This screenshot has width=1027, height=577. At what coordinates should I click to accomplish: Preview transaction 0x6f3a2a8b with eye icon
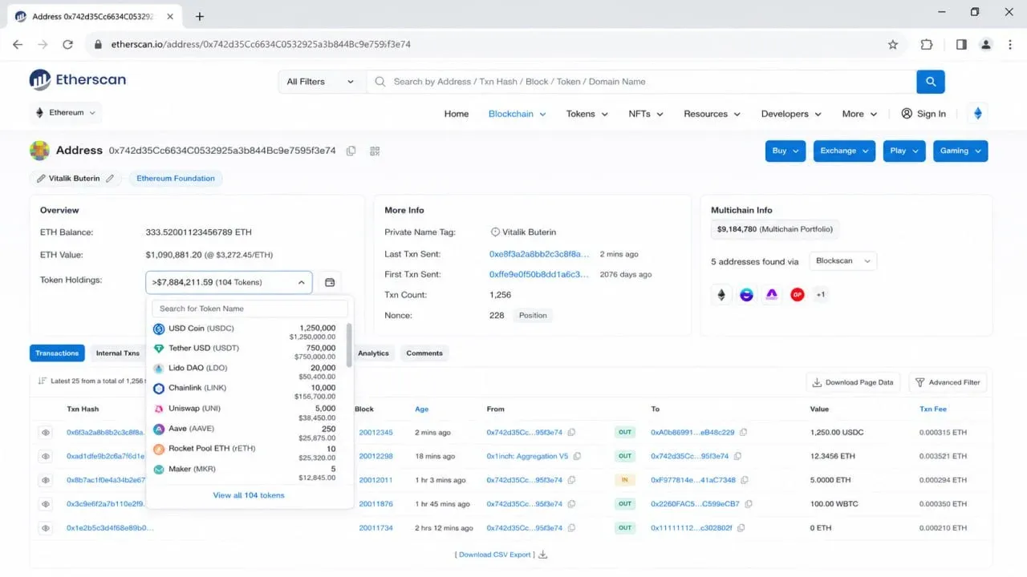pyautogui.click(x=46, y=432)
